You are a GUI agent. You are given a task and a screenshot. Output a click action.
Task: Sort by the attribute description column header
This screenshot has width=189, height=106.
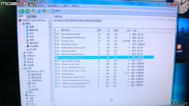coord(66,30)
